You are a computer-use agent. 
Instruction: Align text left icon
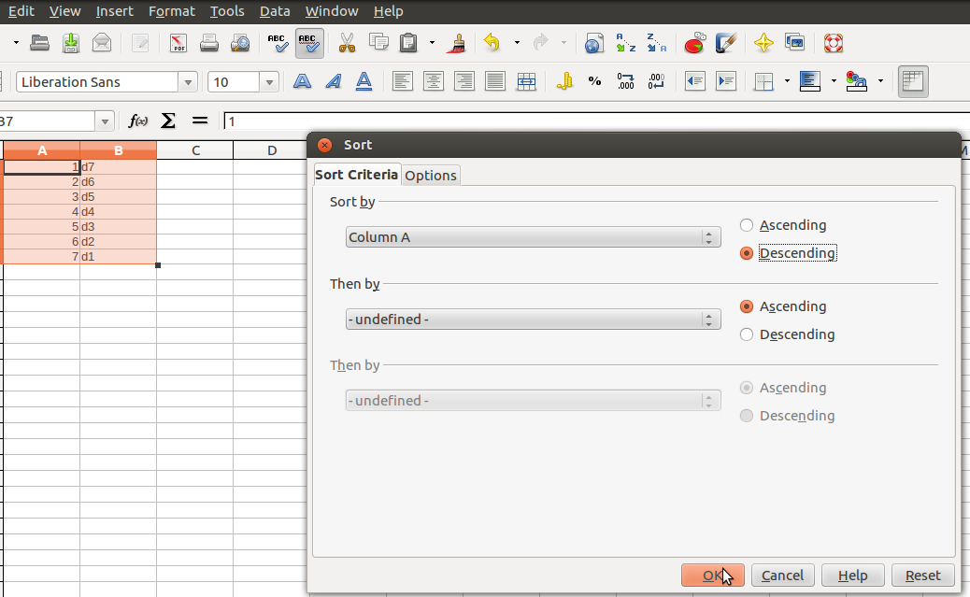(402, 81)
